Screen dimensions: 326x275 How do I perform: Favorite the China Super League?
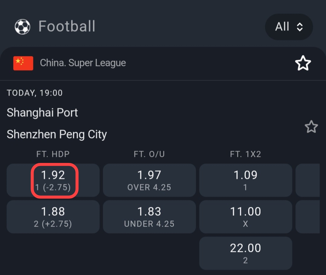303,63
